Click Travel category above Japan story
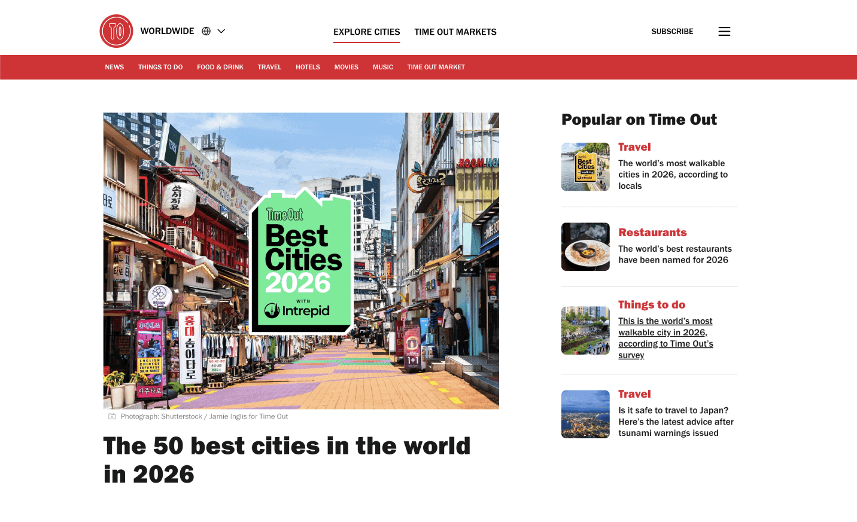The width and height of the screenshot is (857, 522). click(634, 394)
